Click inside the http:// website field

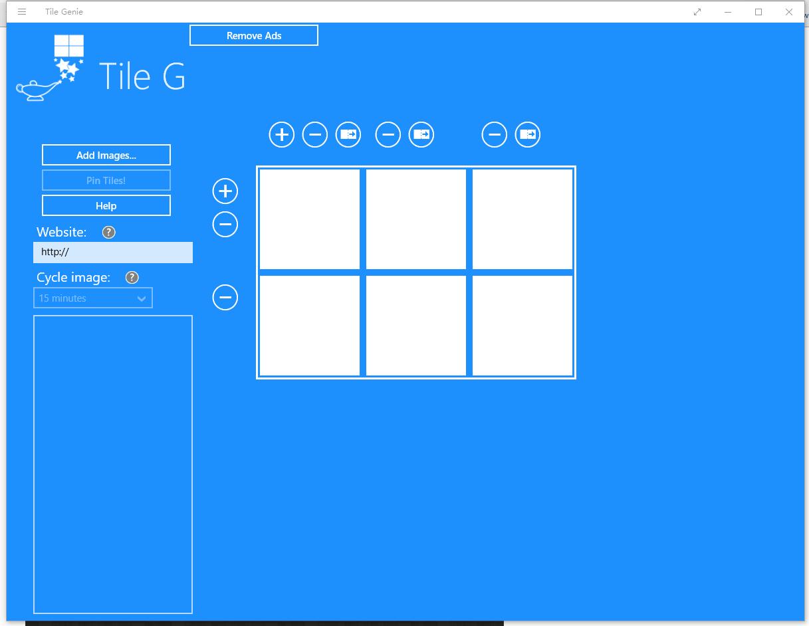(x=112, y=252)
